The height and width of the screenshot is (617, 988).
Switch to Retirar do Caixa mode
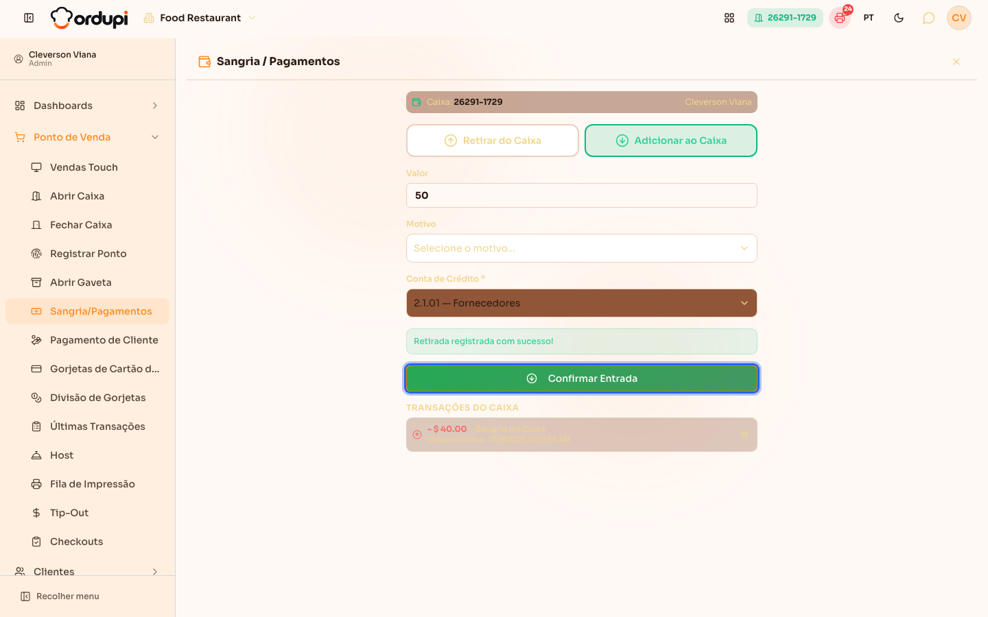point(493,141)
